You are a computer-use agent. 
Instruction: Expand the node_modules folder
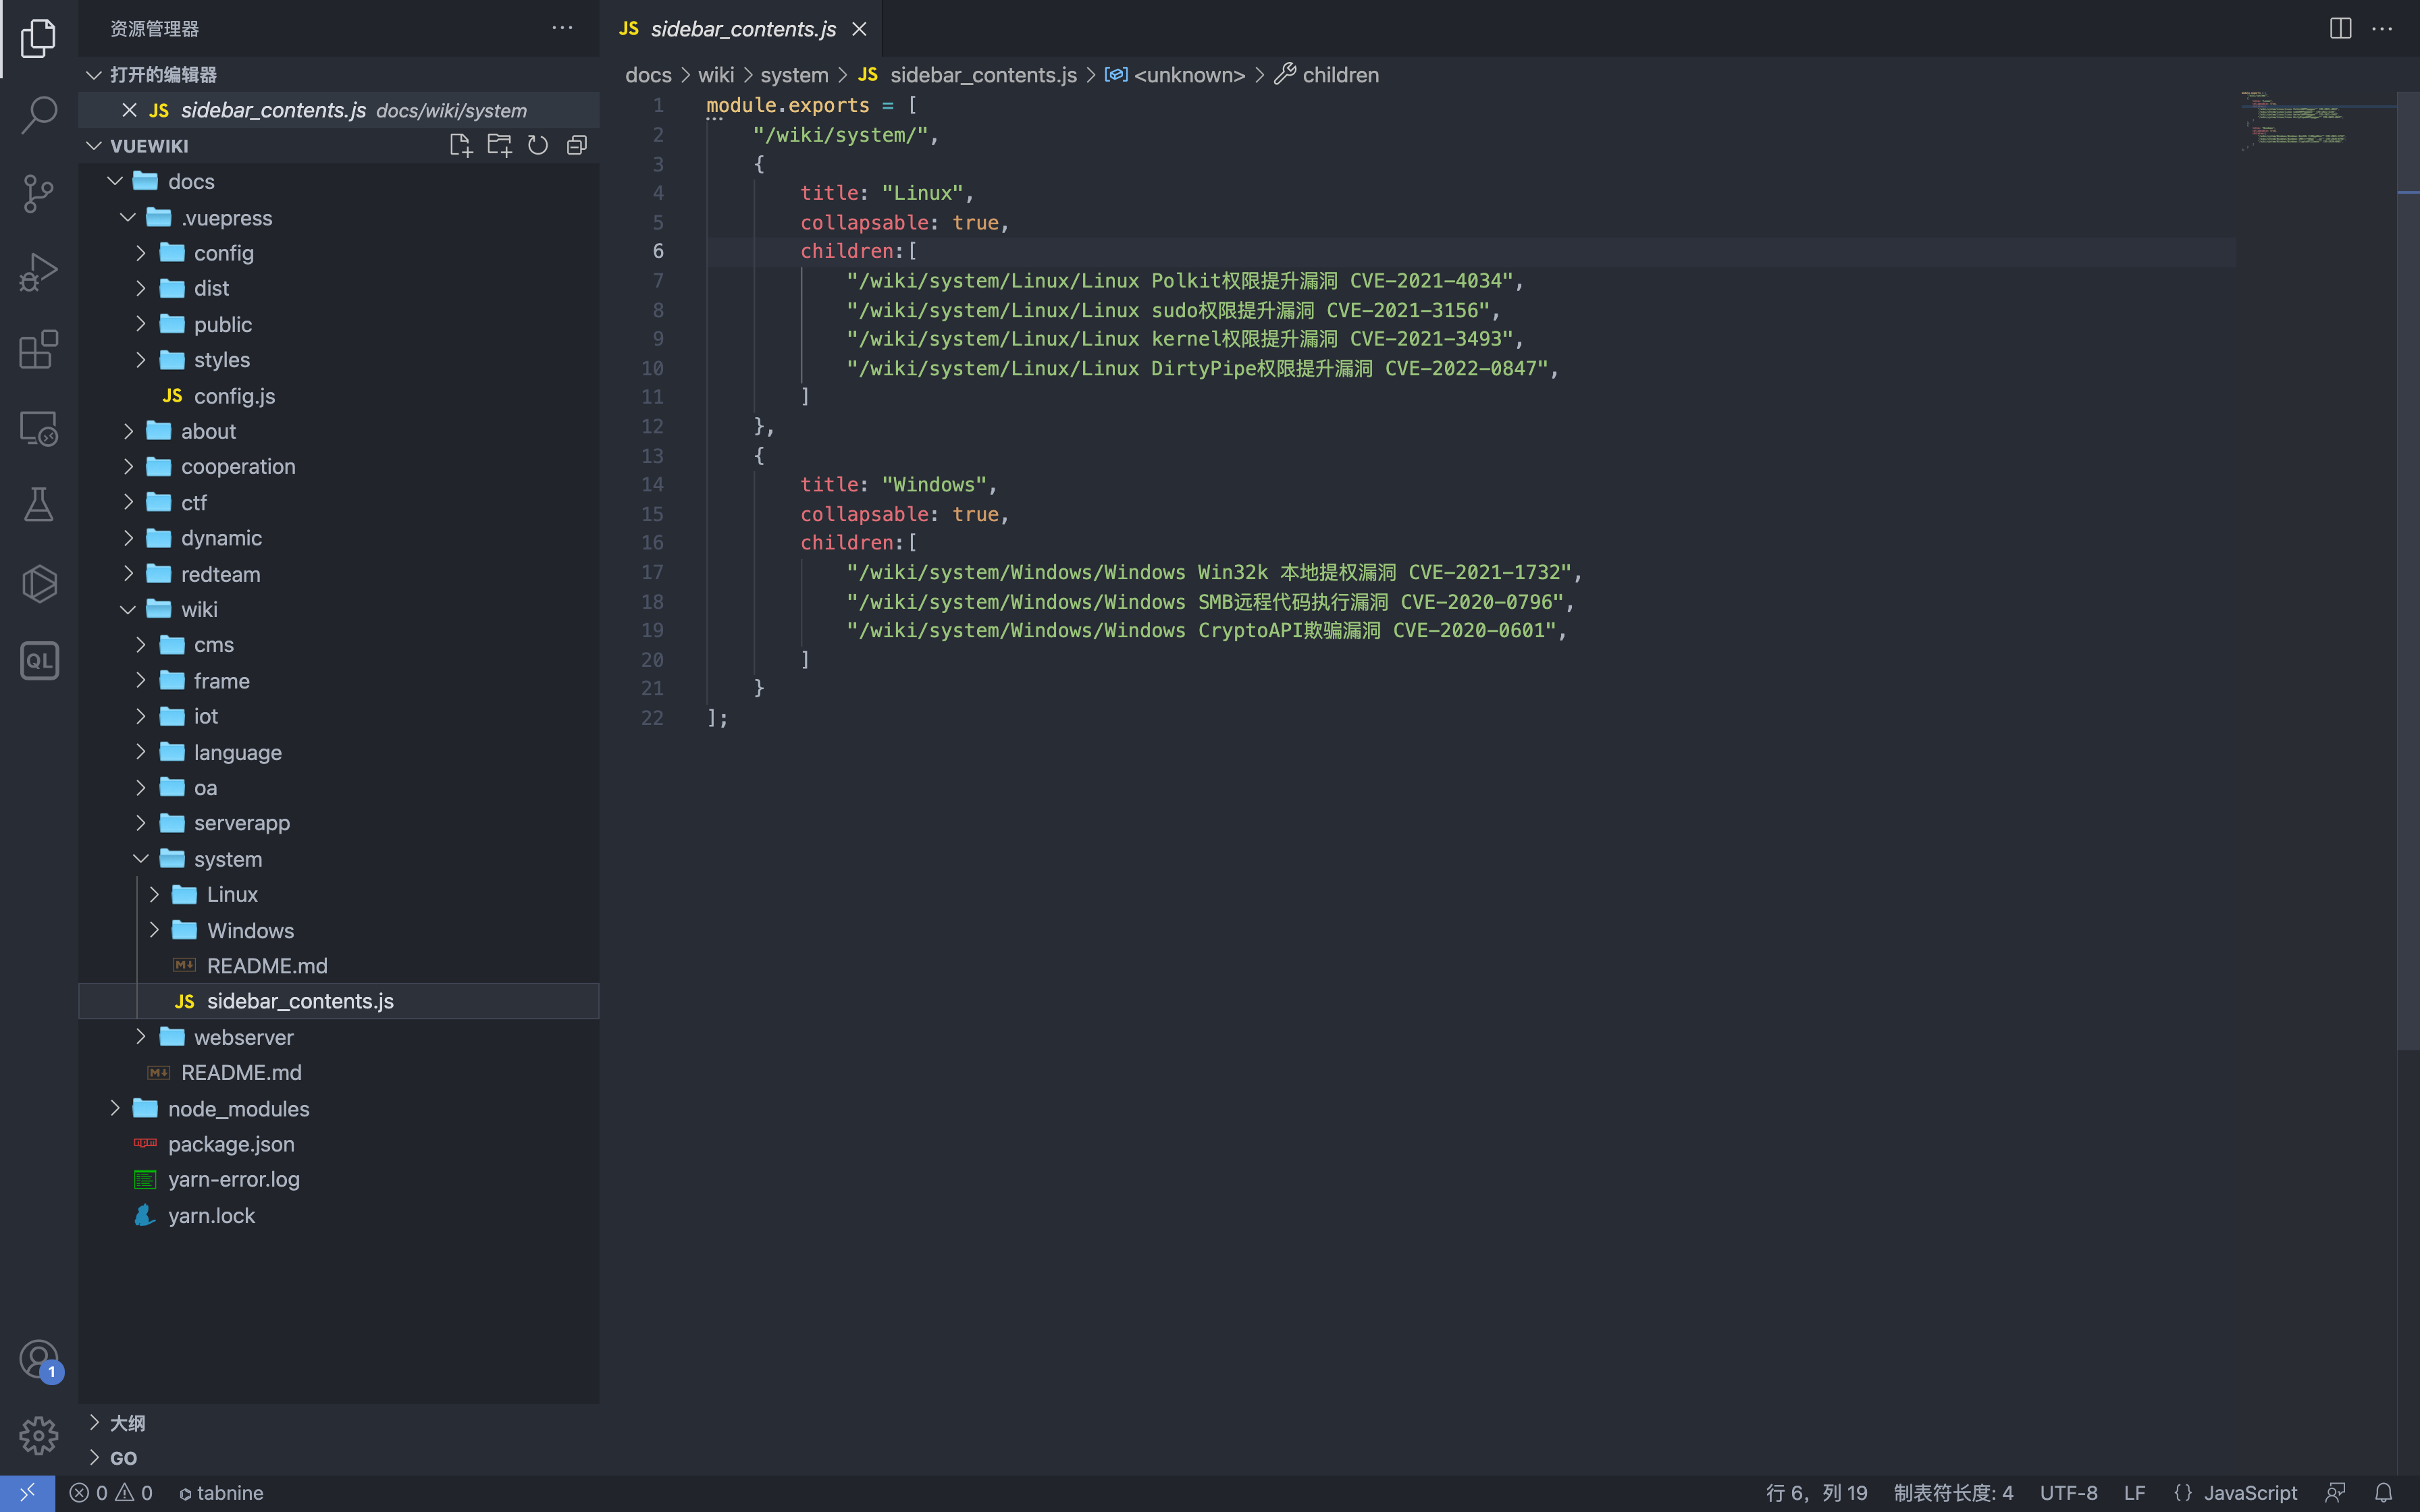coord(238,1108)
